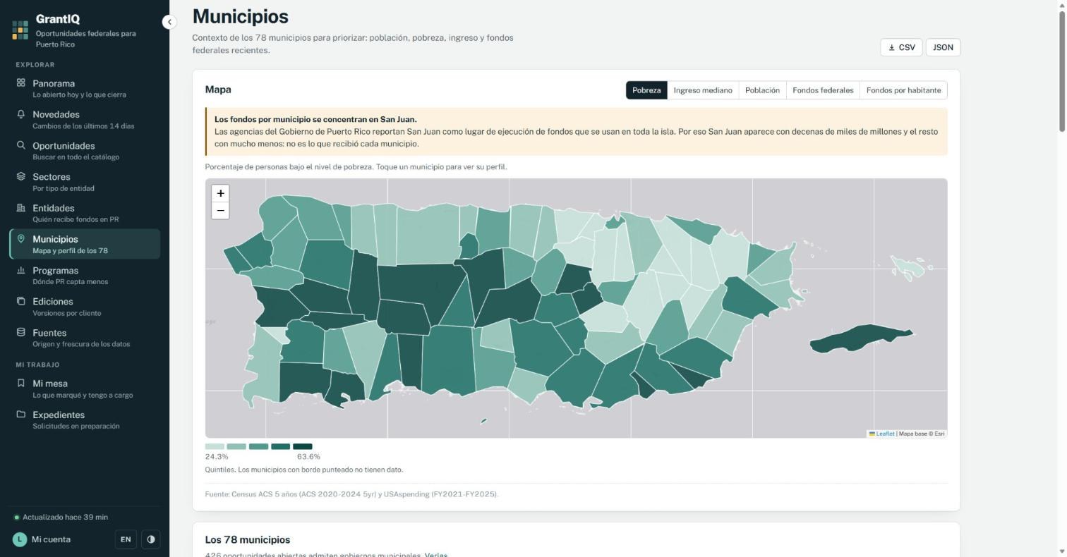Open Entidades building icon
This screenshot has width=1067, height=557.
coord(21,207)
